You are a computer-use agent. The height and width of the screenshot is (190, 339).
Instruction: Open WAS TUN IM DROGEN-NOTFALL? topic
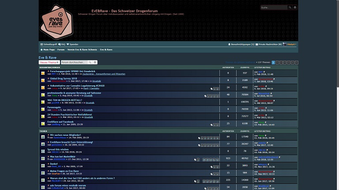(x=64, y=100)
